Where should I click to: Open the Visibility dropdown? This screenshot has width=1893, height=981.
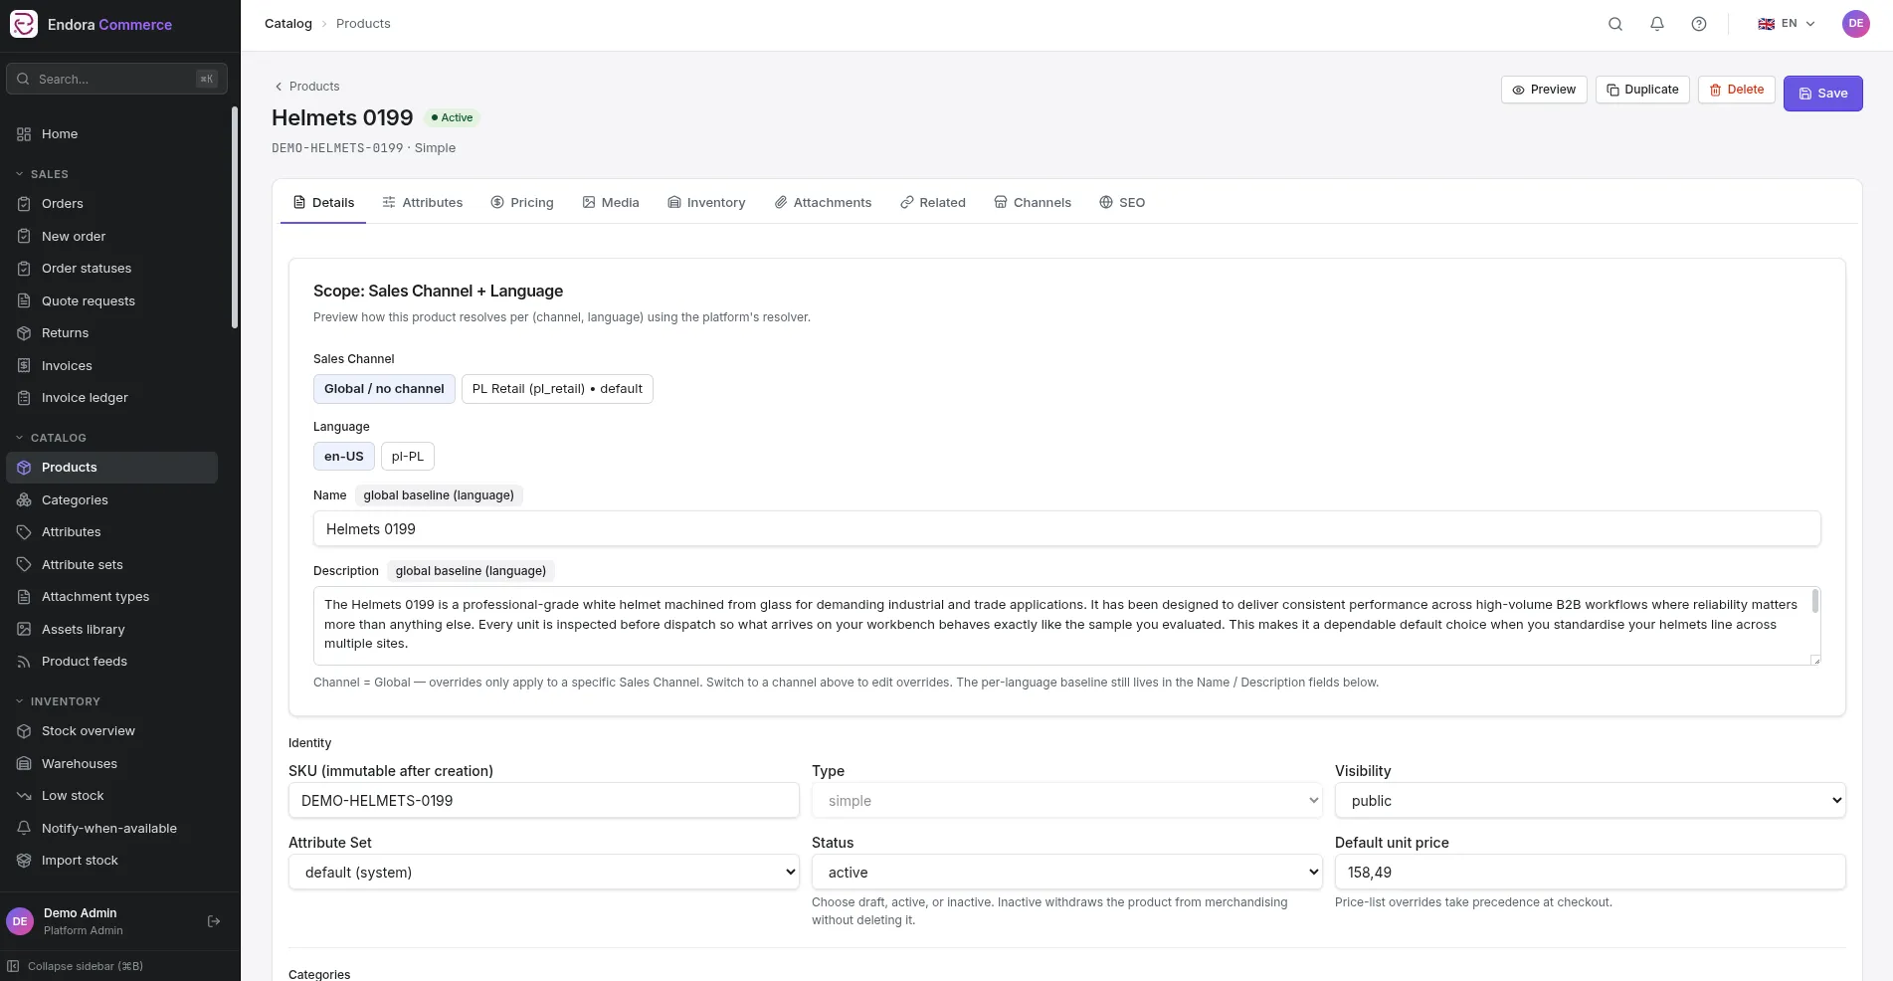[x=1590, y=801]
